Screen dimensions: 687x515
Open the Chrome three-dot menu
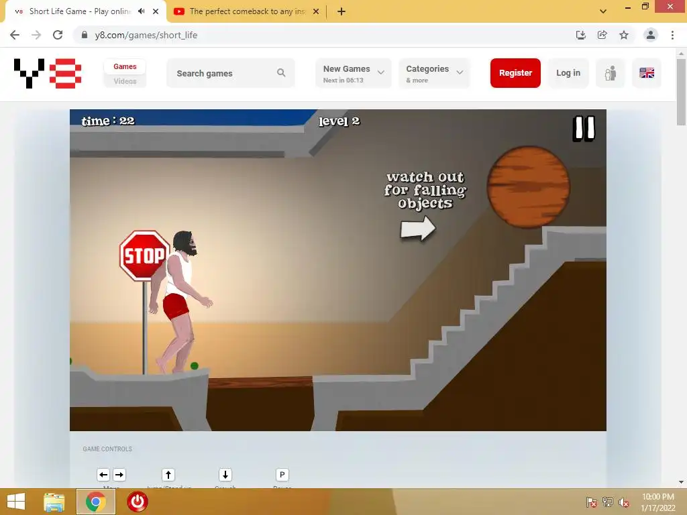coord(672,35)
